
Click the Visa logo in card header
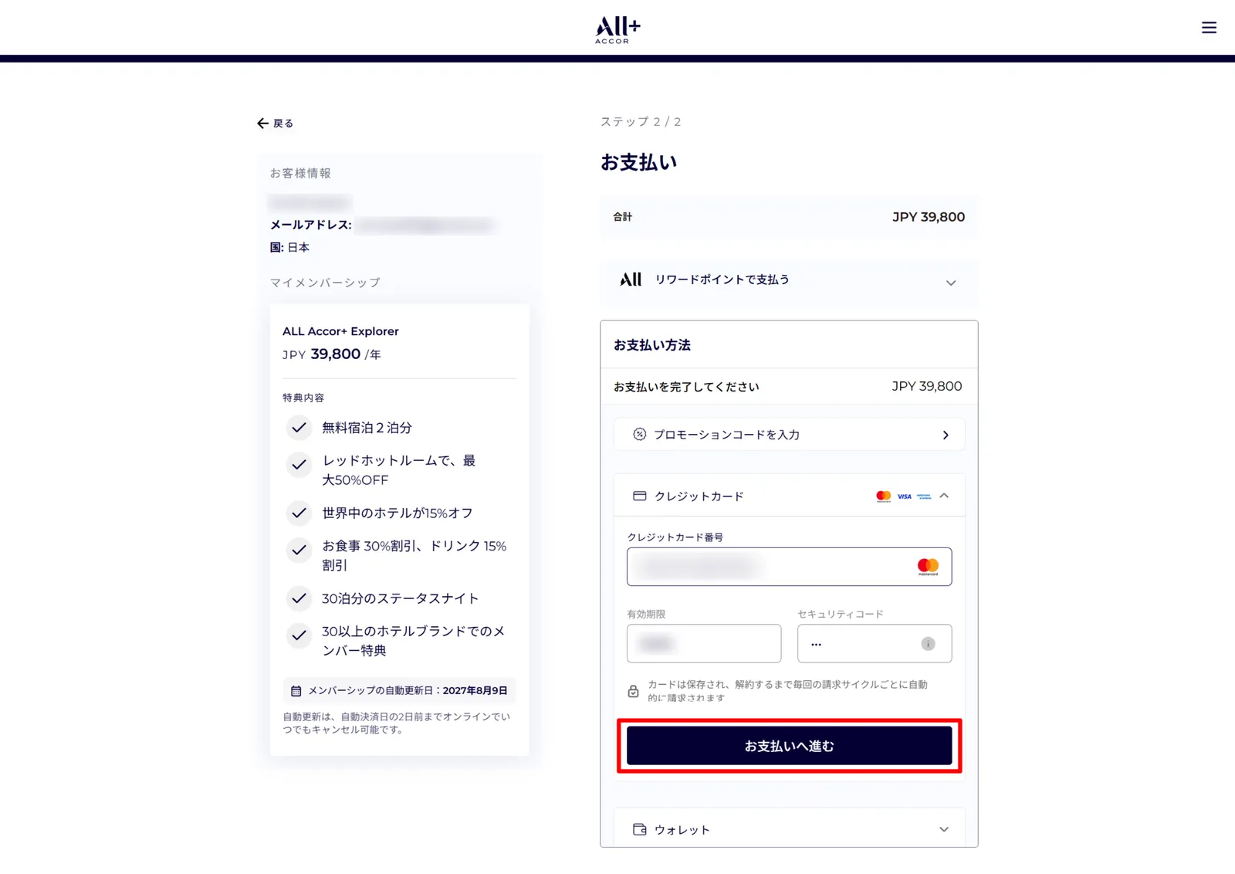pos(904,496)
